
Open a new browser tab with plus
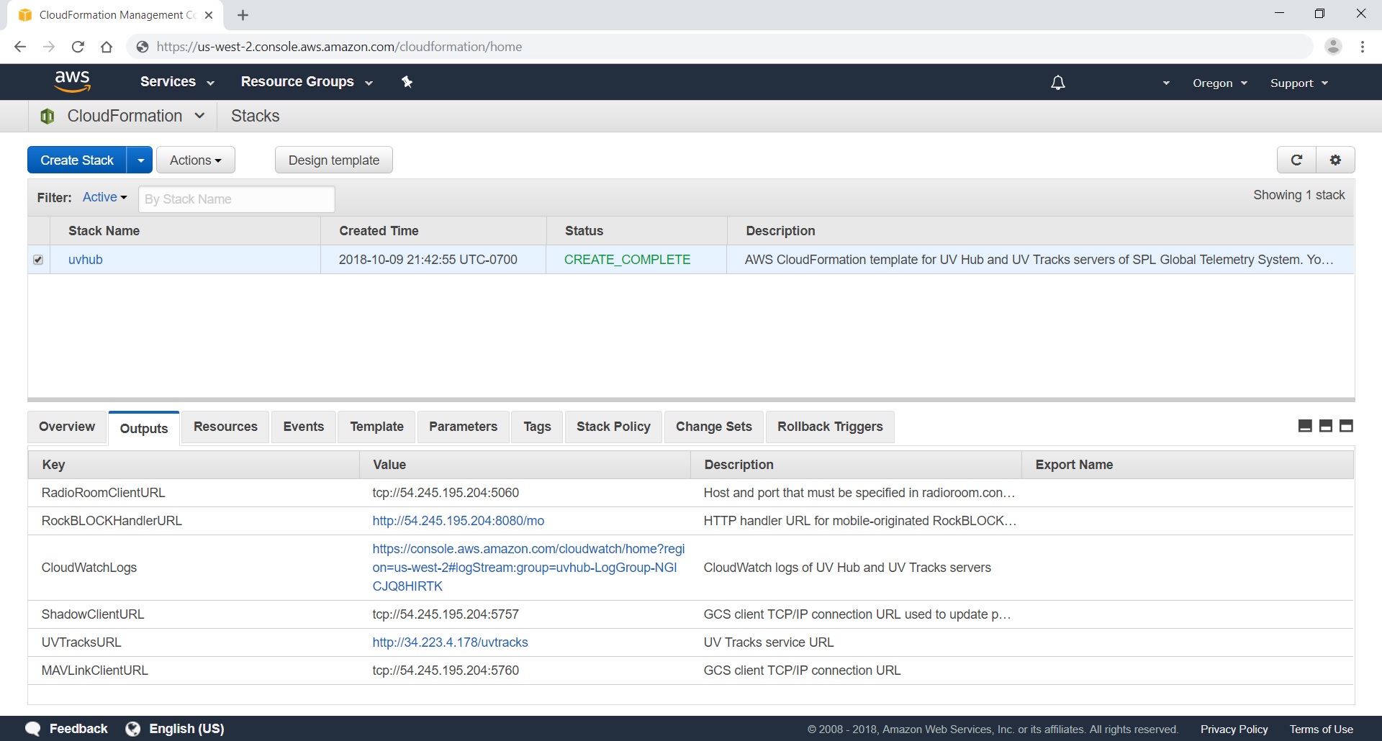point(243,15)
